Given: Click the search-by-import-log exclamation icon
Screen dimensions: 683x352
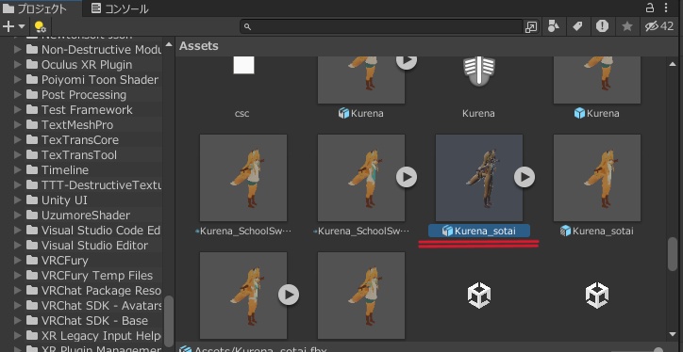Looking at the screenshot, I should point(603,26).
